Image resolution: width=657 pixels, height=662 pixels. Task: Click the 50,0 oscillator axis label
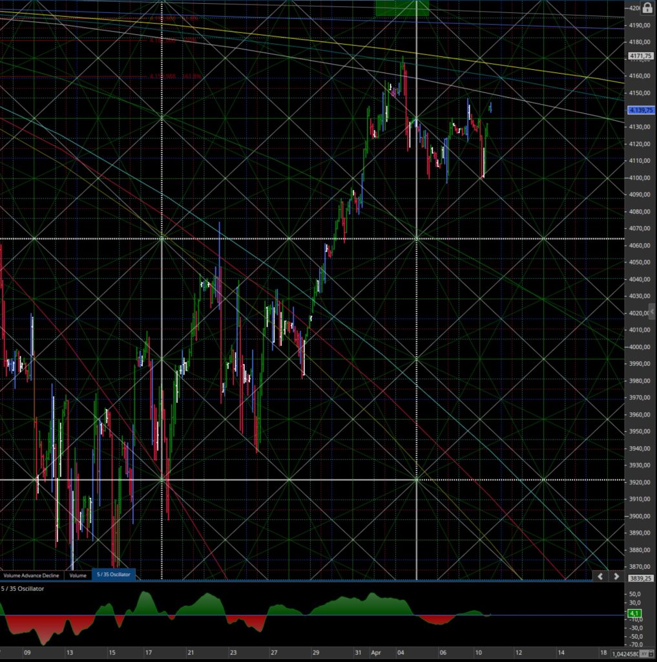[634, 594]
